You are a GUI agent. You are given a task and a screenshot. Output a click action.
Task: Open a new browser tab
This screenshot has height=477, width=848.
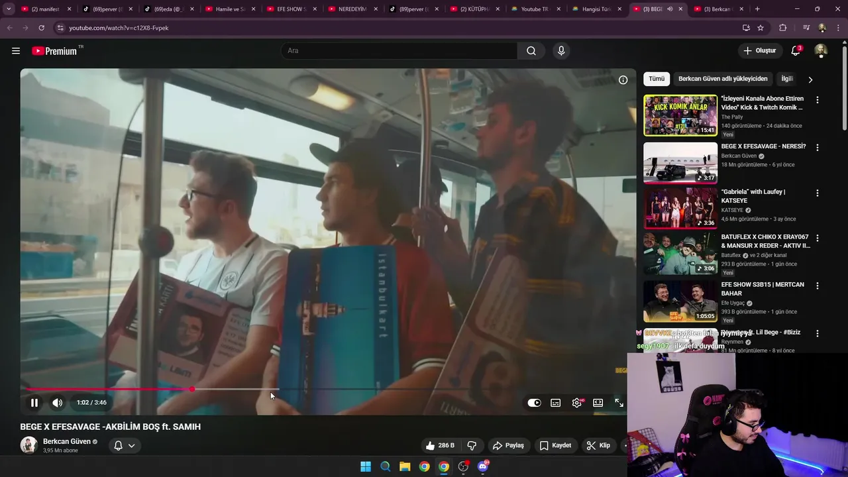(x=757, y=9)
